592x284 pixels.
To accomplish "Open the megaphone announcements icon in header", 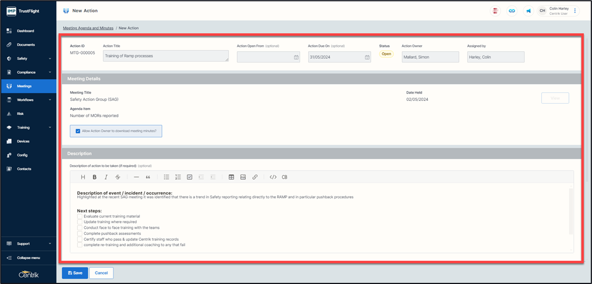I will coord(528,11).
